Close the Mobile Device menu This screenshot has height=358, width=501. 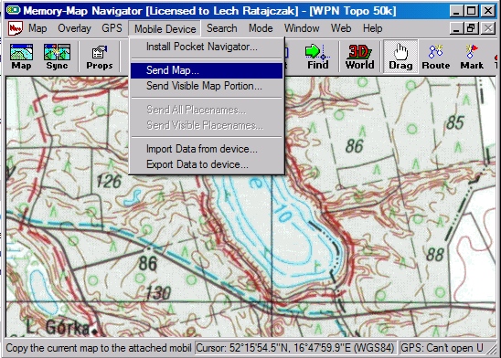165,28
